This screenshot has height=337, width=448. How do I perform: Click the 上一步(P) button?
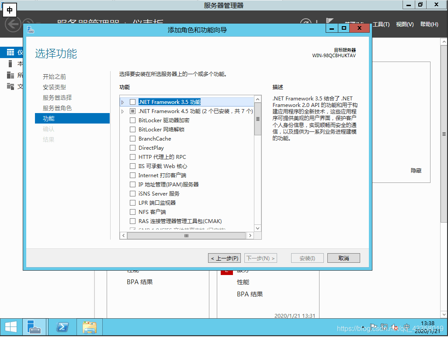tap(224, 258)
